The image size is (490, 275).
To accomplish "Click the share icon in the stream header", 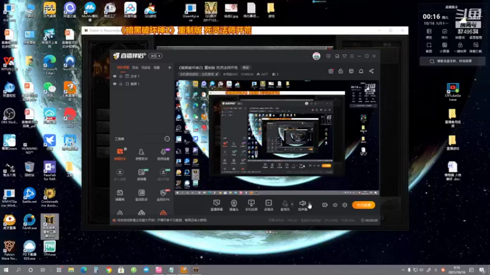I will 371,71.
